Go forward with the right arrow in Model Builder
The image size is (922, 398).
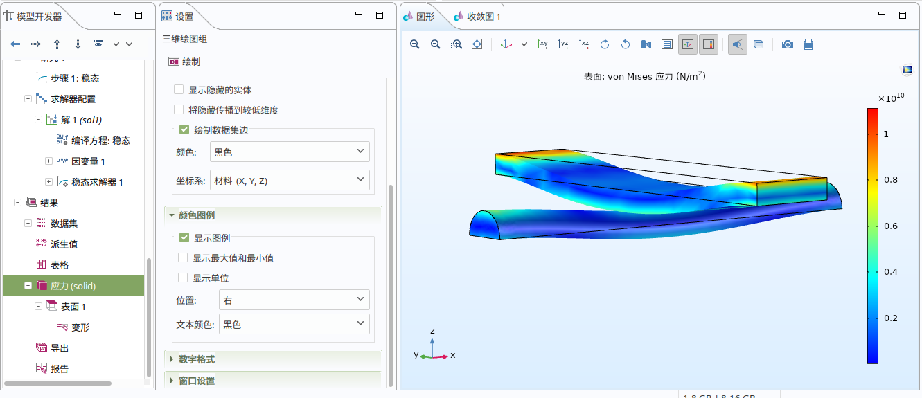(36, 44)
